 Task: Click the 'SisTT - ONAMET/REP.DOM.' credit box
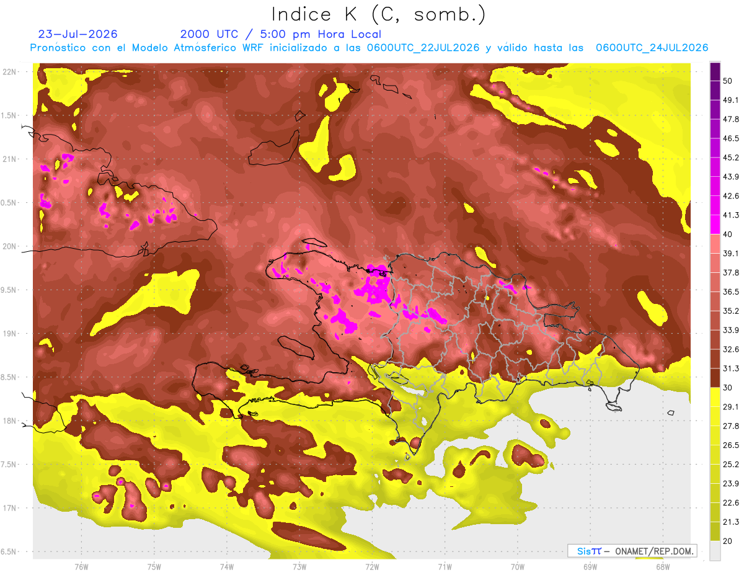(632, 551)
